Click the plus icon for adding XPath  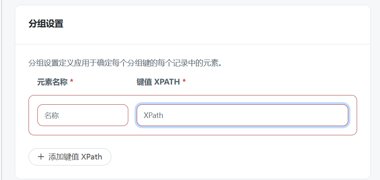tap(41, 157)
